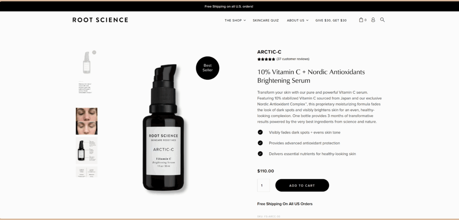459x220 pixels.
Task: Click the user account icon
Action: 373,20
